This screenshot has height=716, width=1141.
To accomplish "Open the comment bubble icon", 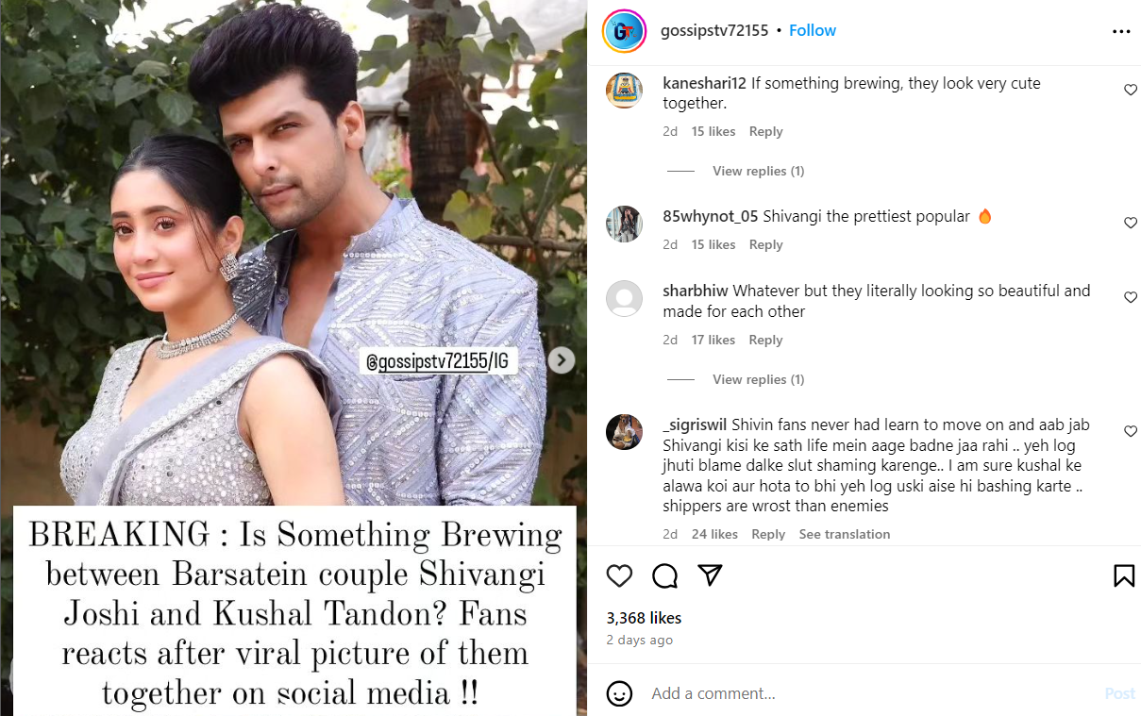I will pyautogui.click(x=664, y=575).
